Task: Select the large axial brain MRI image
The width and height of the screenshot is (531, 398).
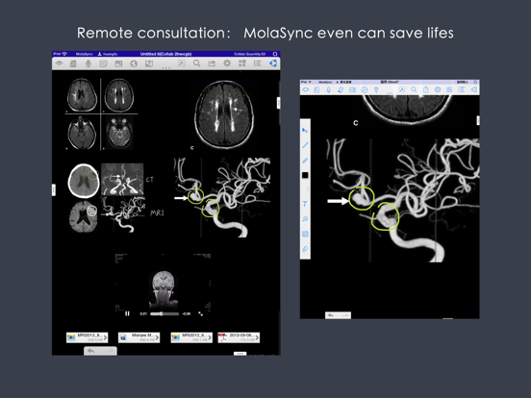Action: pos(224,114)
